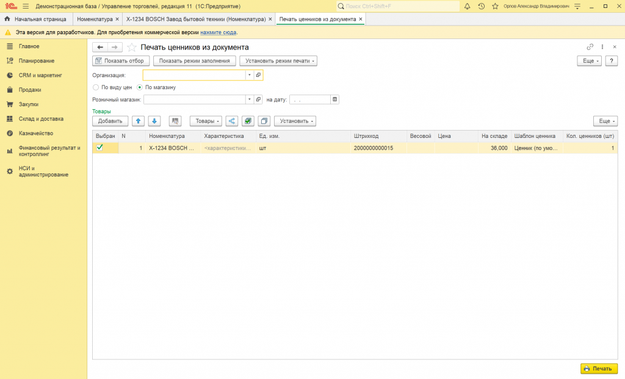Click the Показать отбор button
The height and width of the screenshot is (379, 625).
coord(121,61)
